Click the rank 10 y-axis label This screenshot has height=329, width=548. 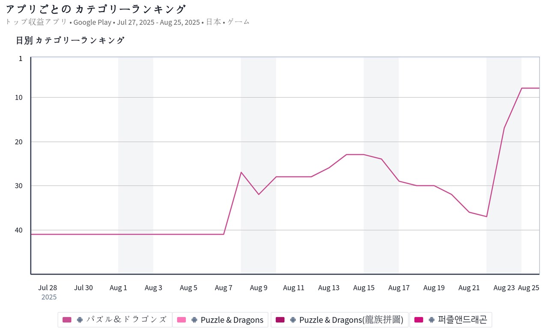[x=19, y=97]
